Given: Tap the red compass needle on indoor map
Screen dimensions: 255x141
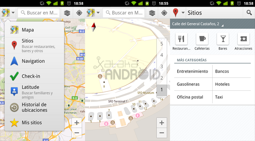Looking at the screenshot, I should (93, 27).
